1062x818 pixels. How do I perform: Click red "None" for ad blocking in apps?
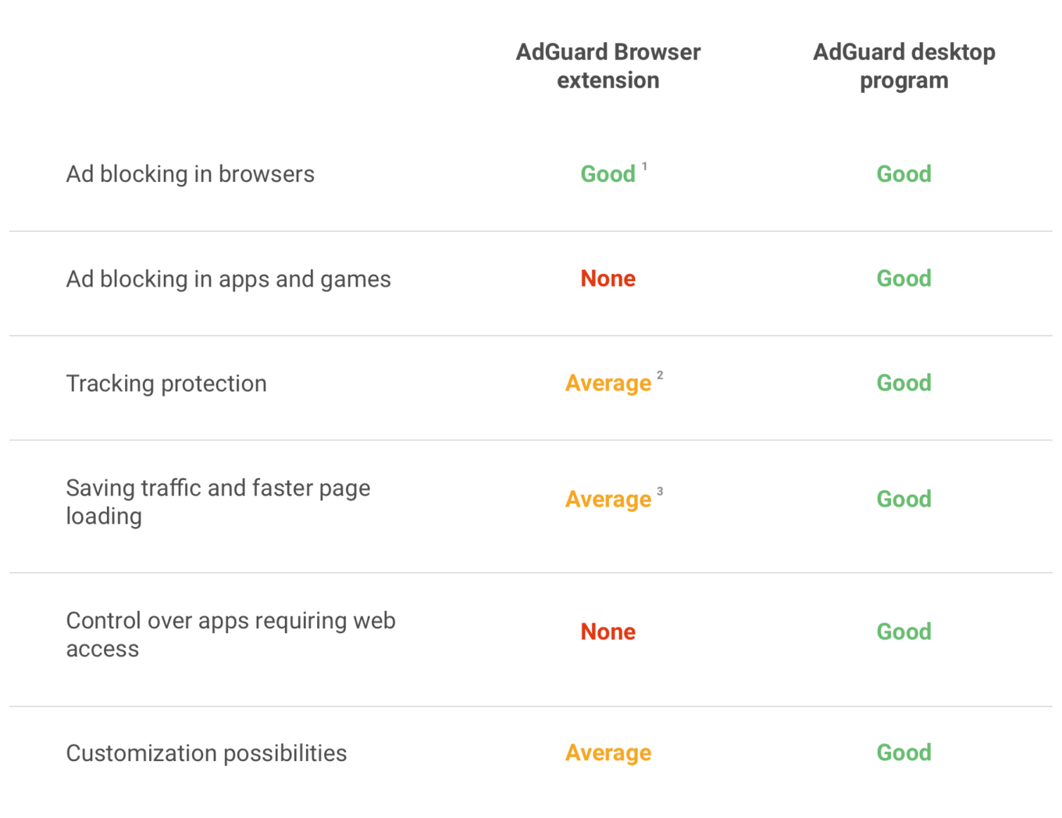(x=608, y=279)
